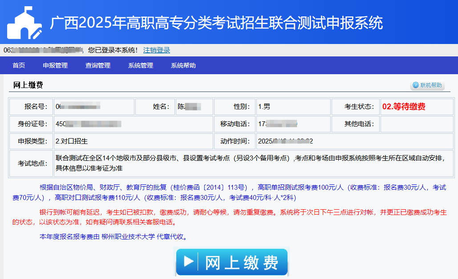The height and width of the screenshot is (279, 458).
Task: Click the 02.等待缴费 status text
Action: click(404, 107)
